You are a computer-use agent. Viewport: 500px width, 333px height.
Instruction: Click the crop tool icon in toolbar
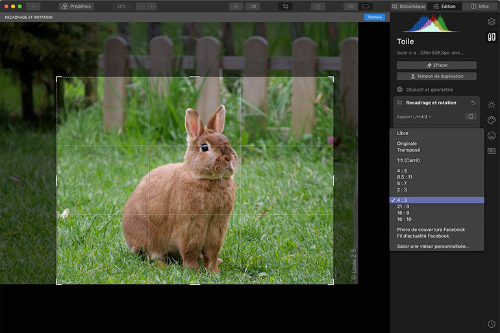284,6
